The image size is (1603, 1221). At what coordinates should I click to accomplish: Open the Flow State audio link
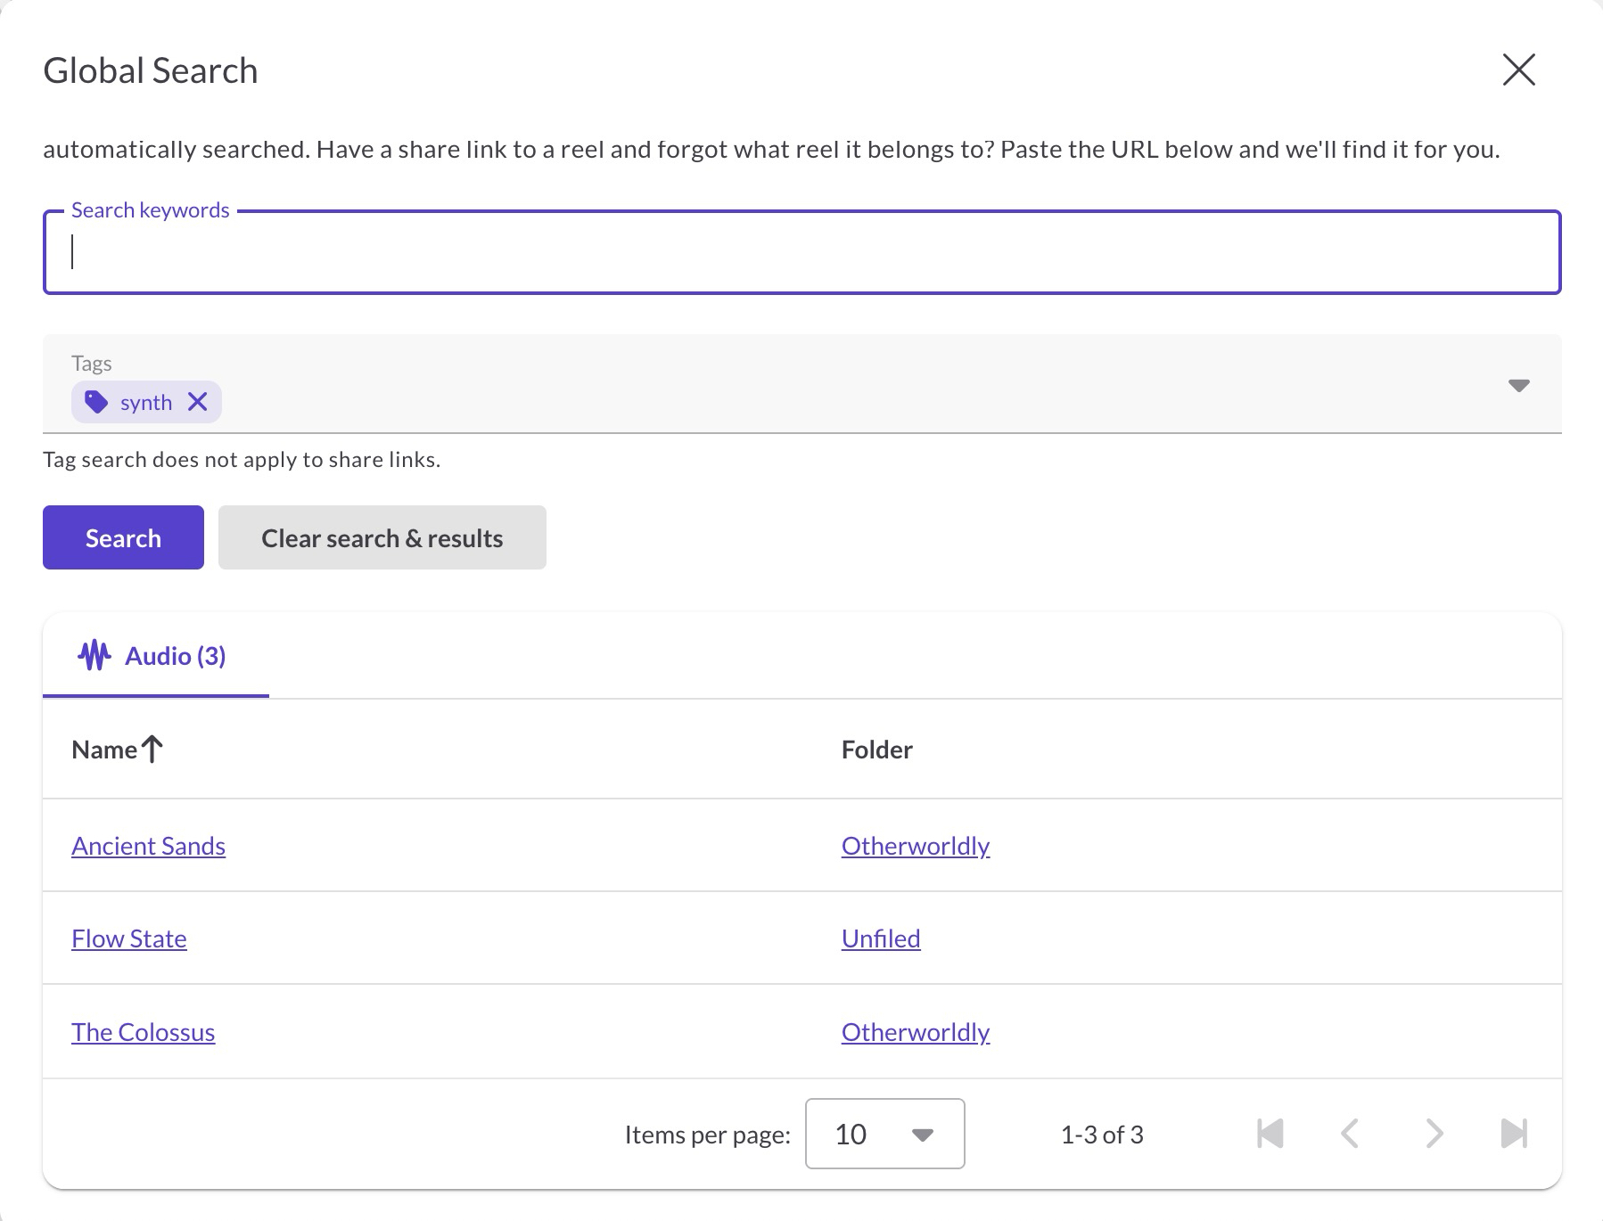tap(129, 938)
